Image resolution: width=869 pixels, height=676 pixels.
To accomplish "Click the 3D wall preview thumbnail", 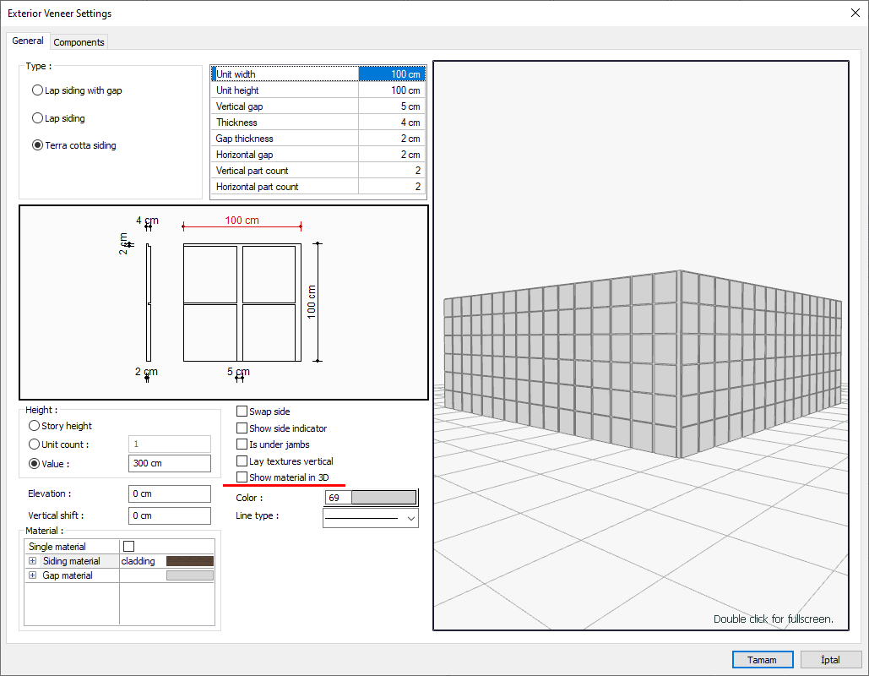I will (641, 346).
